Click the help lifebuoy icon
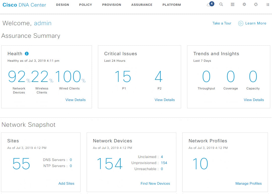The width and height of the screenshot is (272, 194). tap(256, 5)
